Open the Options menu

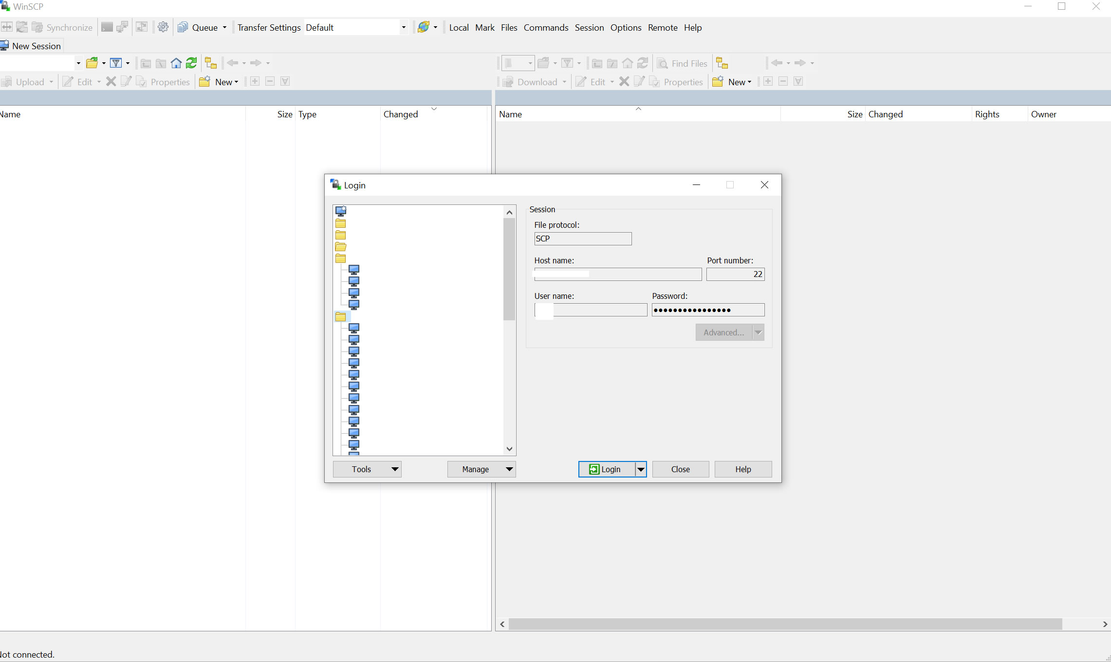point(626,28)
